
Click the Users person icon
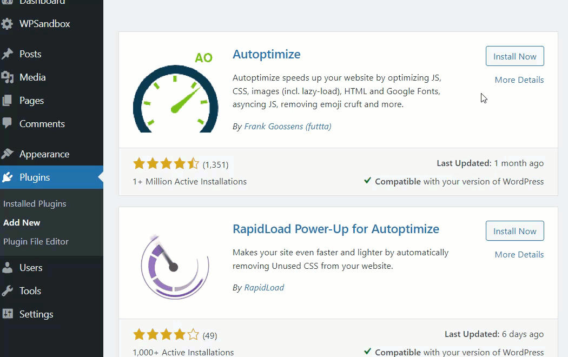[x=7, y=268]
